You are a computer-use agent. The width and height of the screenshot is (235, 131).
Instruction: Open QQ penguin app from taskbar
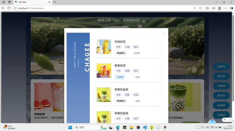[165, 127]
